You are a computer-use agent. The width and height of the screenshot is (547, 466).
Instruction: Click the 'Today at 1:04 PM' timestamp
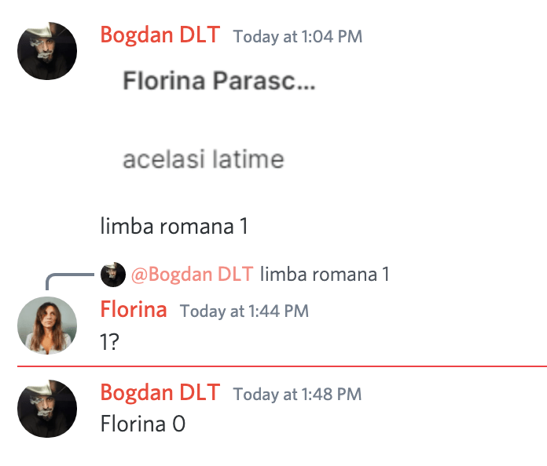[x=297, y=37]
